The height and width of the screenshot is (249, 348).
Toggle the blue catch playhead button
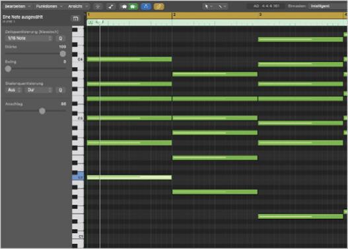pyautogui.click(x=146, y=7)
